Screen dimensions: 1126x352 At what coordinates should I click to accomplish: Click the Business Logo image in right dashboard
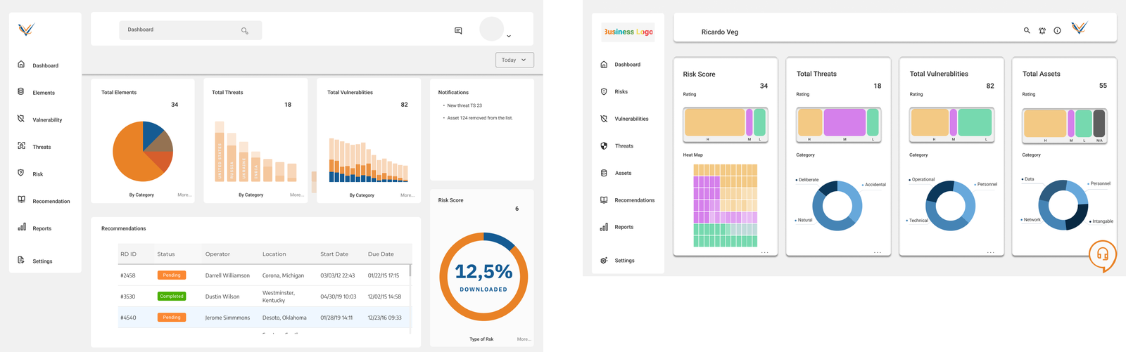(x=628, y=32)
